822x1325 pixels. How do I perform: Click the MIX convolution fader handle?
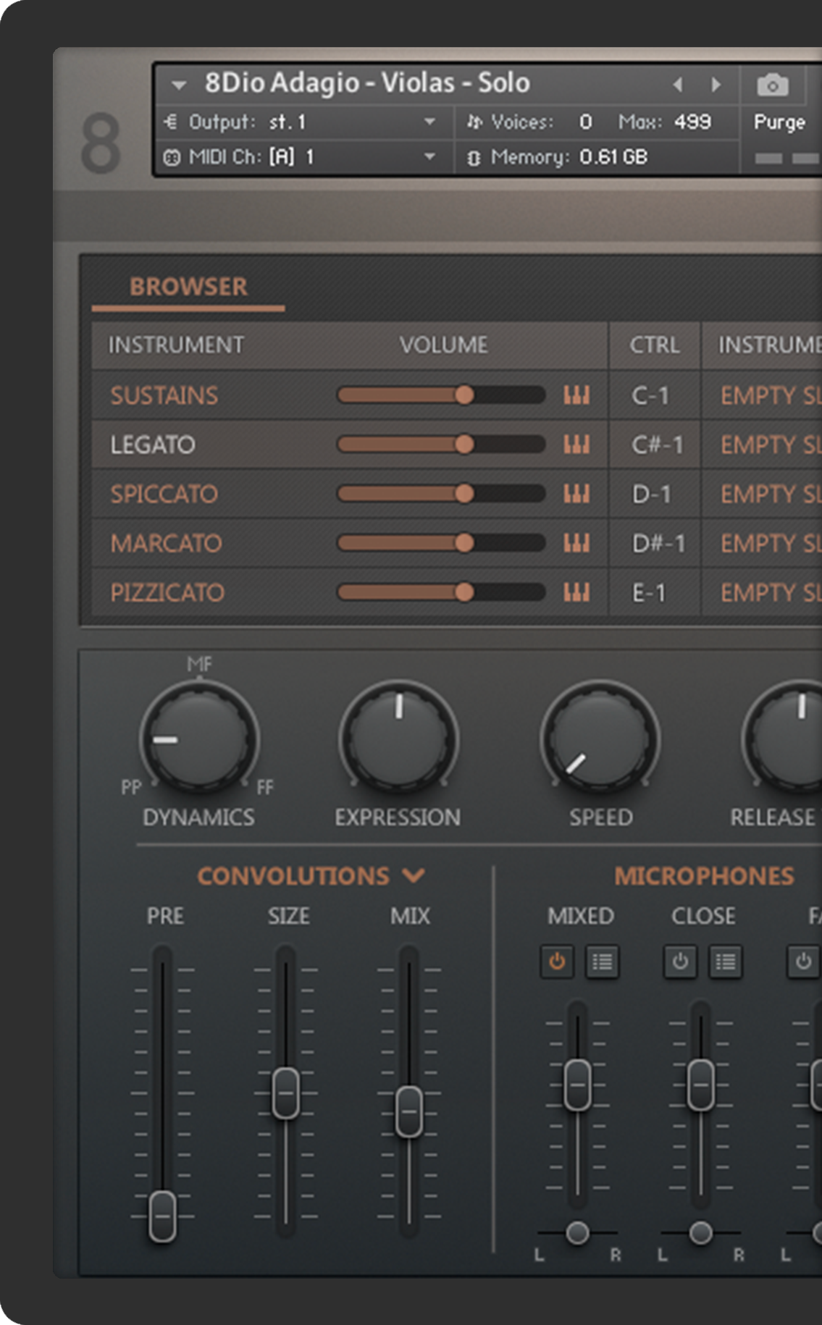(409, 1111)
